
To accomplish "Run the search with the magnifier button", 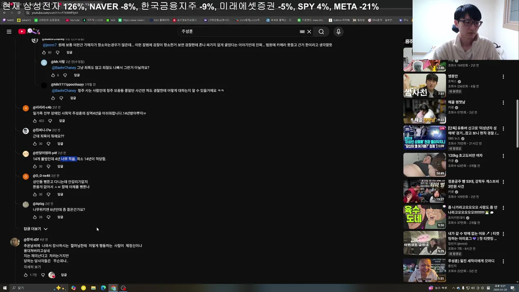I will pyautogui.click(x=321, y=32).
